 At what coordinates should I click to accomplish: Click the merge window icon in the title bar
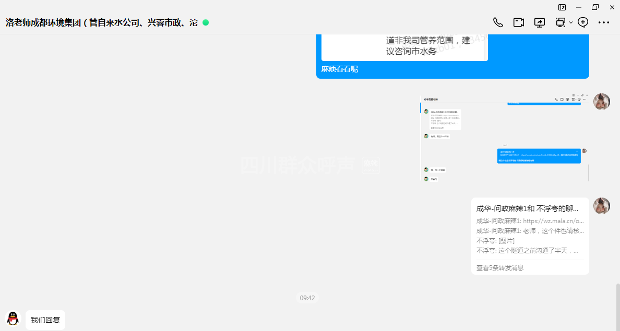562,7
